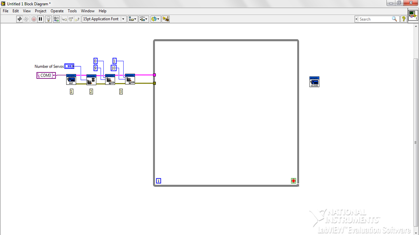Click the stop button inside the while loop
The width and height of the screenshot is (419, 235).
[294, 181]
